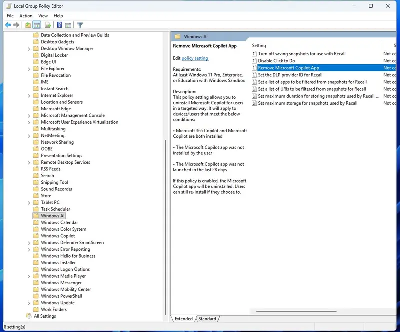Click the Edge UI folder icon

36,62
